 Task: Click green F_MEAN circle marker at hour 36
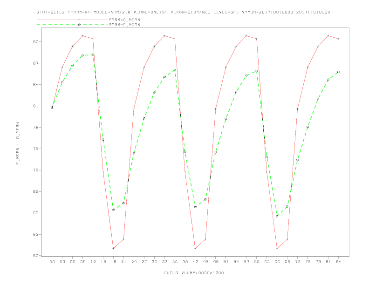(175, 70)
